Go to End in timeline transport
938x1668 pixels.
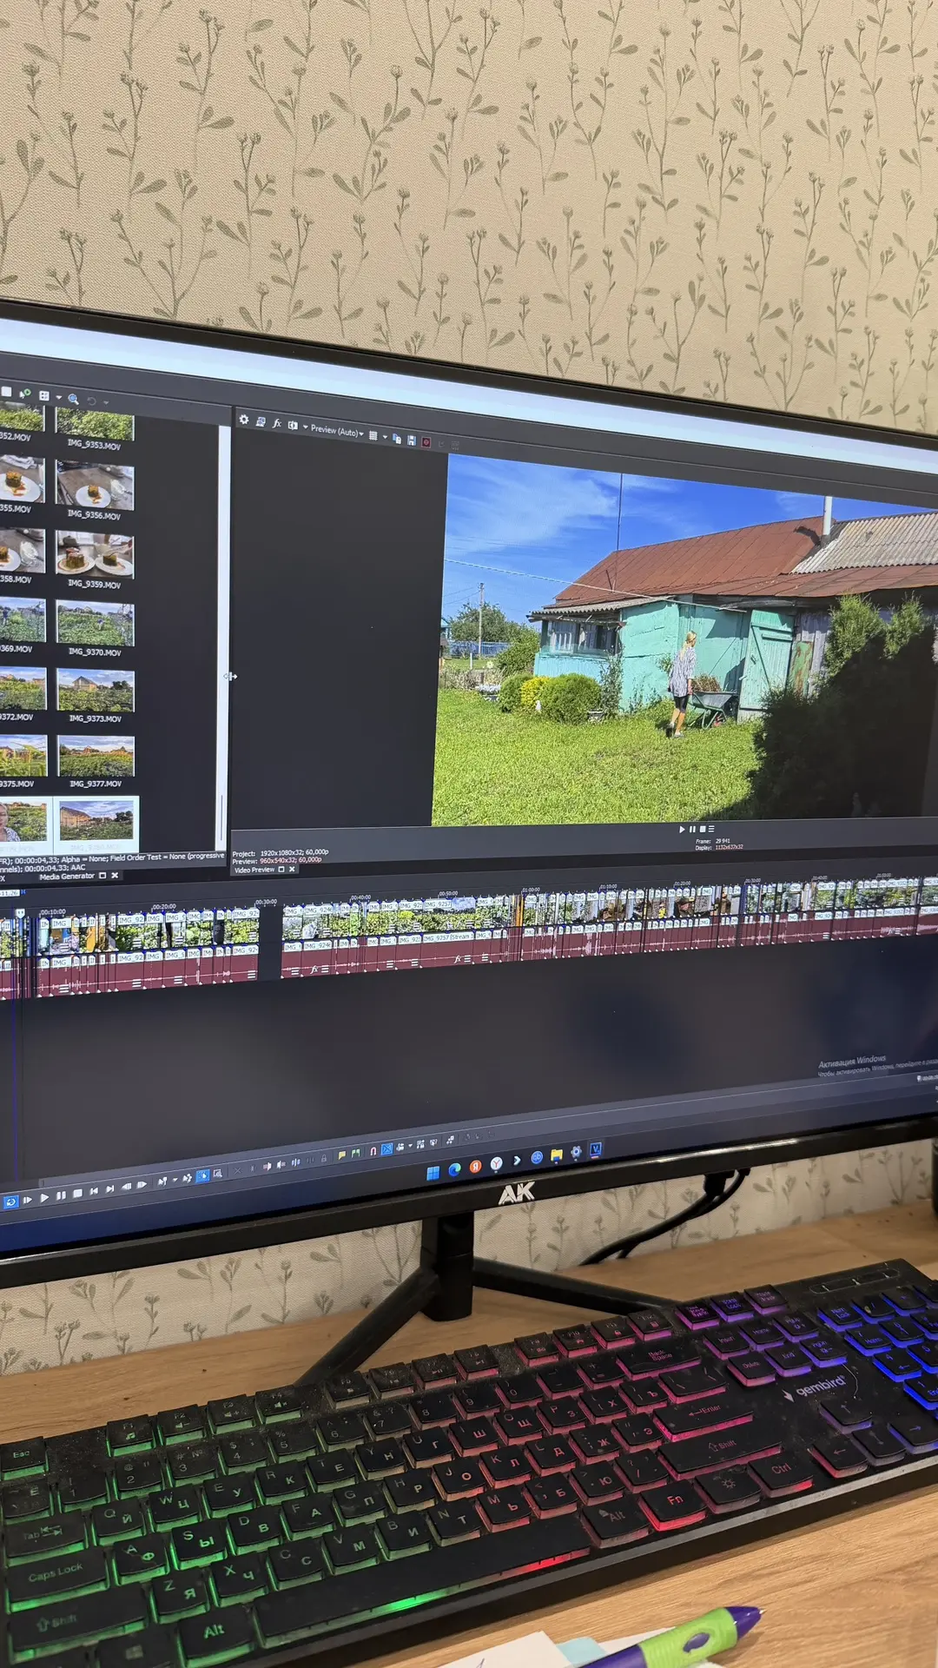point(110,1189)
